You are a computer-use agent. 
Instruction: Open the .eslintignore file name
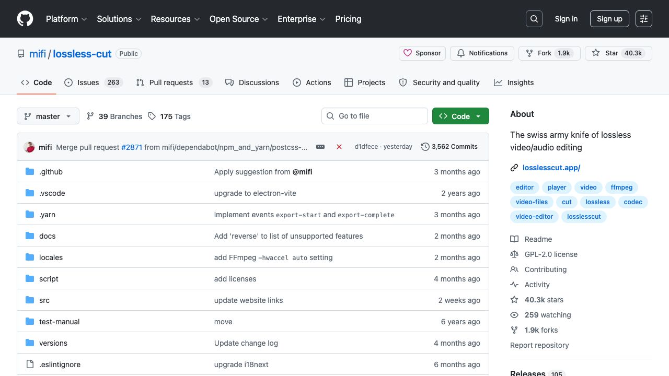[60, 365]
